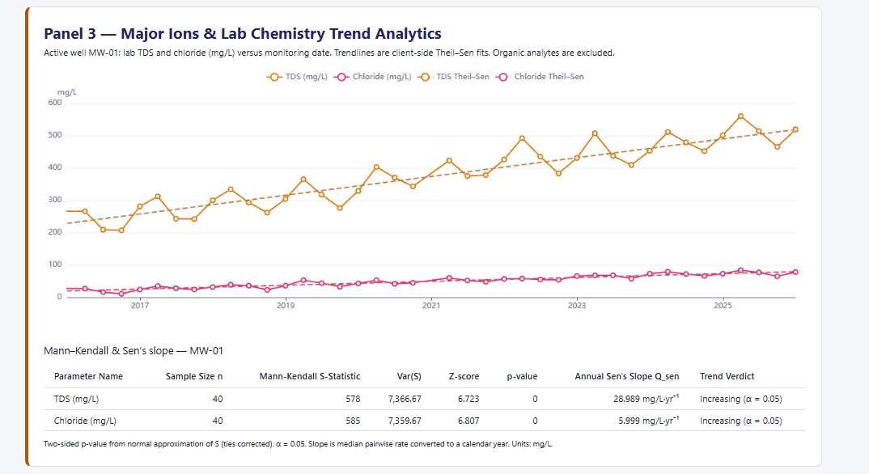
Task: Toggle TDS Theil–Sen legend entry
Action: (x=454, y=77)
